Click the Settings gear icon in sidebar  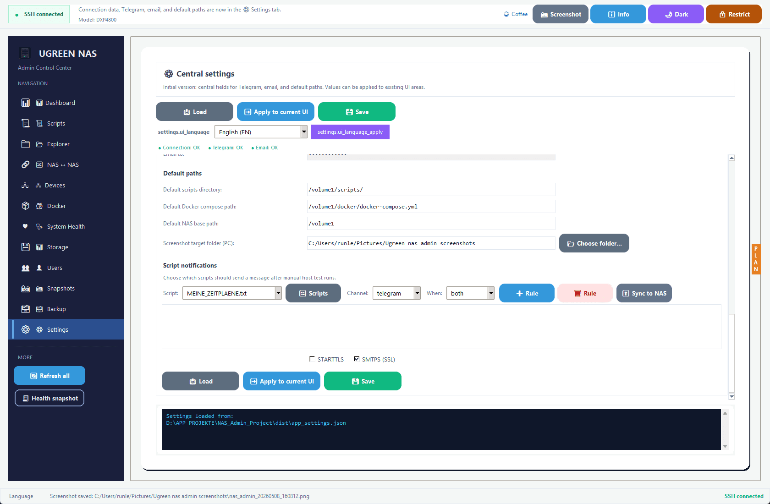tap(26, 329)
